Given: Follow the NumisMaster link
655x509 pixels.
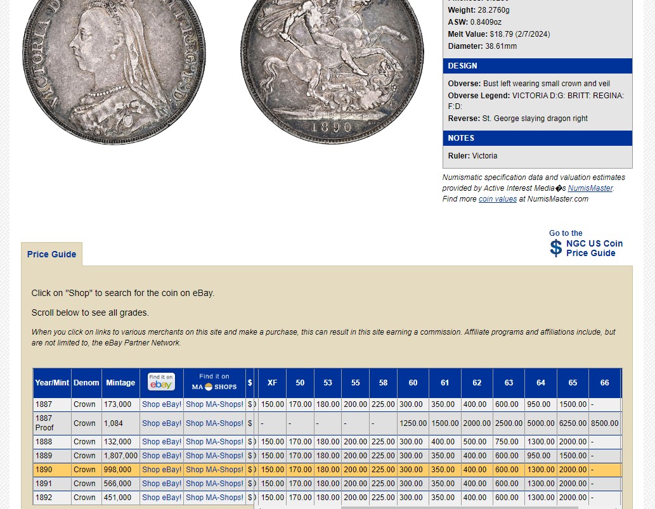Looking at the screenshot, I should pyautogui.click(x=590, y=188).
